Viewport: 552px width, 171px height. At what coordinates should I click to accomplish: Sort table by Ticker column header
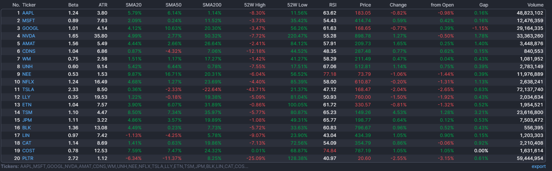click(29, 5)
